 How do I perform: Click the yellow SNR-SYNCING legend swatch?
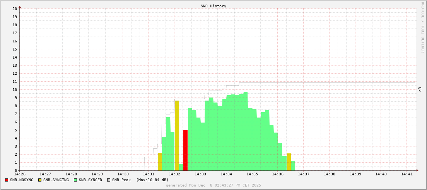point(40,180)
